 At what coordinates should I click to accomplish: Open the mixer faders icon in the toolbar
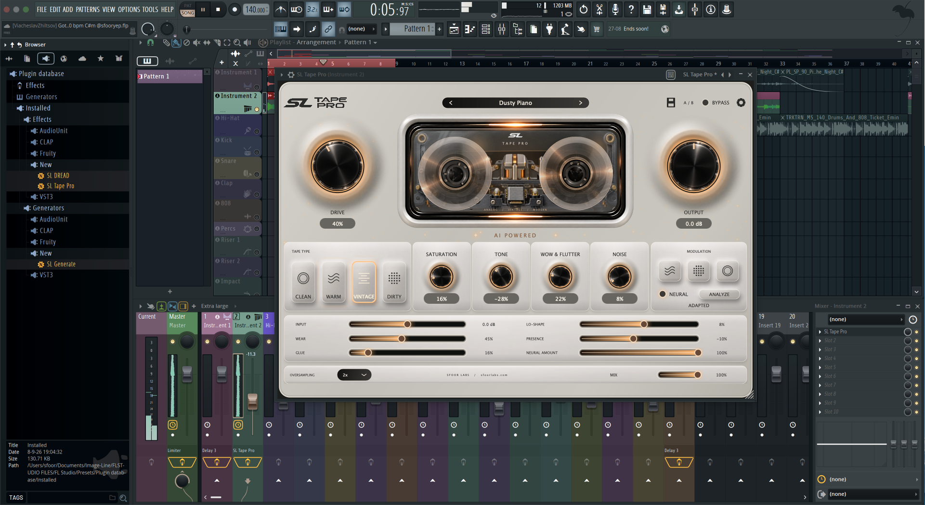coord(502,29)
